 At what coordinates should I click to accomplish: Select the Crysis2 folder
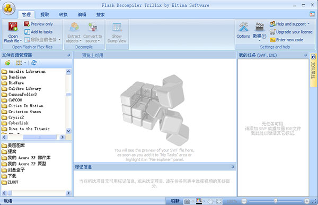pyautogui.click(x=13, y=117)
